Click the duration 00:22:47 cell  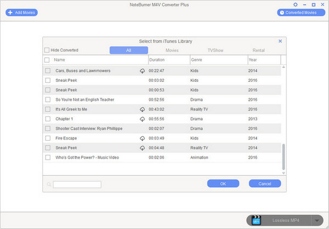[x=156, y=71]
